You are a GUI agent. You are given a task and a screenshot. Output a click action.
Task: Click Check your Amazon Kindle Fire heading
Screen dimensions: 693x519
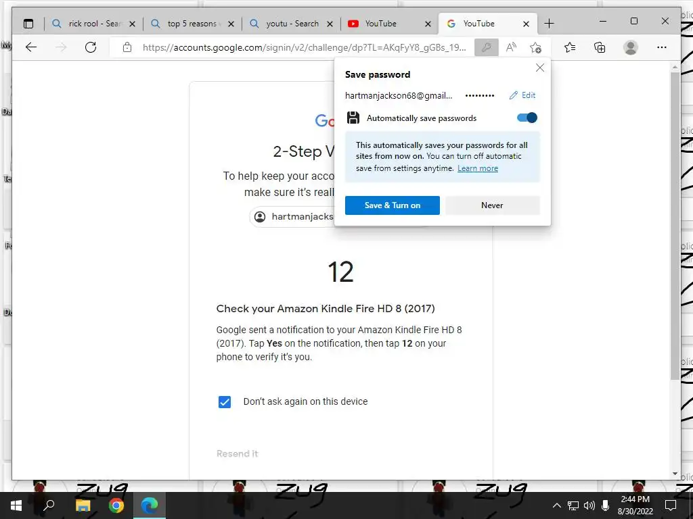click(326, 308)
